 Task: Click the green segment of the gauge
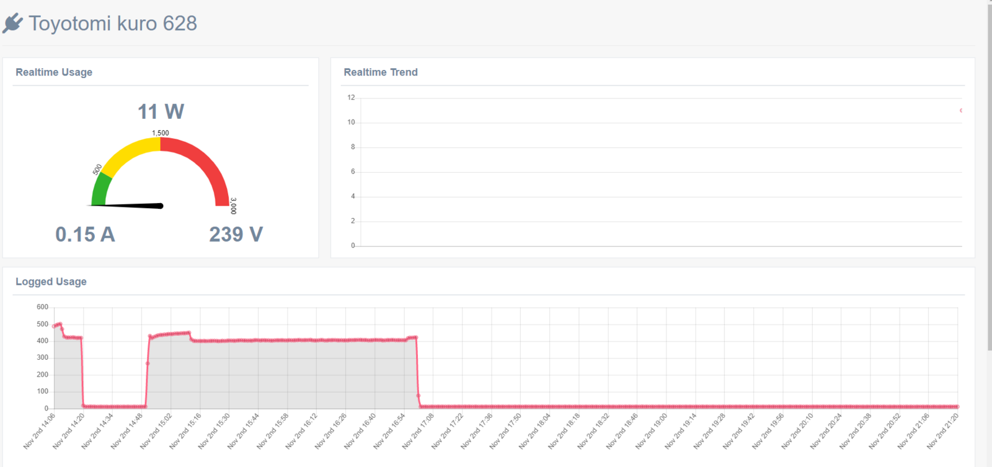tap(100, 191)
